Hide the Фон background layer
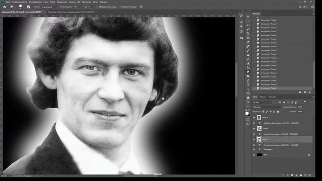The height and width of the screenshot is (181, 322). (x=254, y=155)
